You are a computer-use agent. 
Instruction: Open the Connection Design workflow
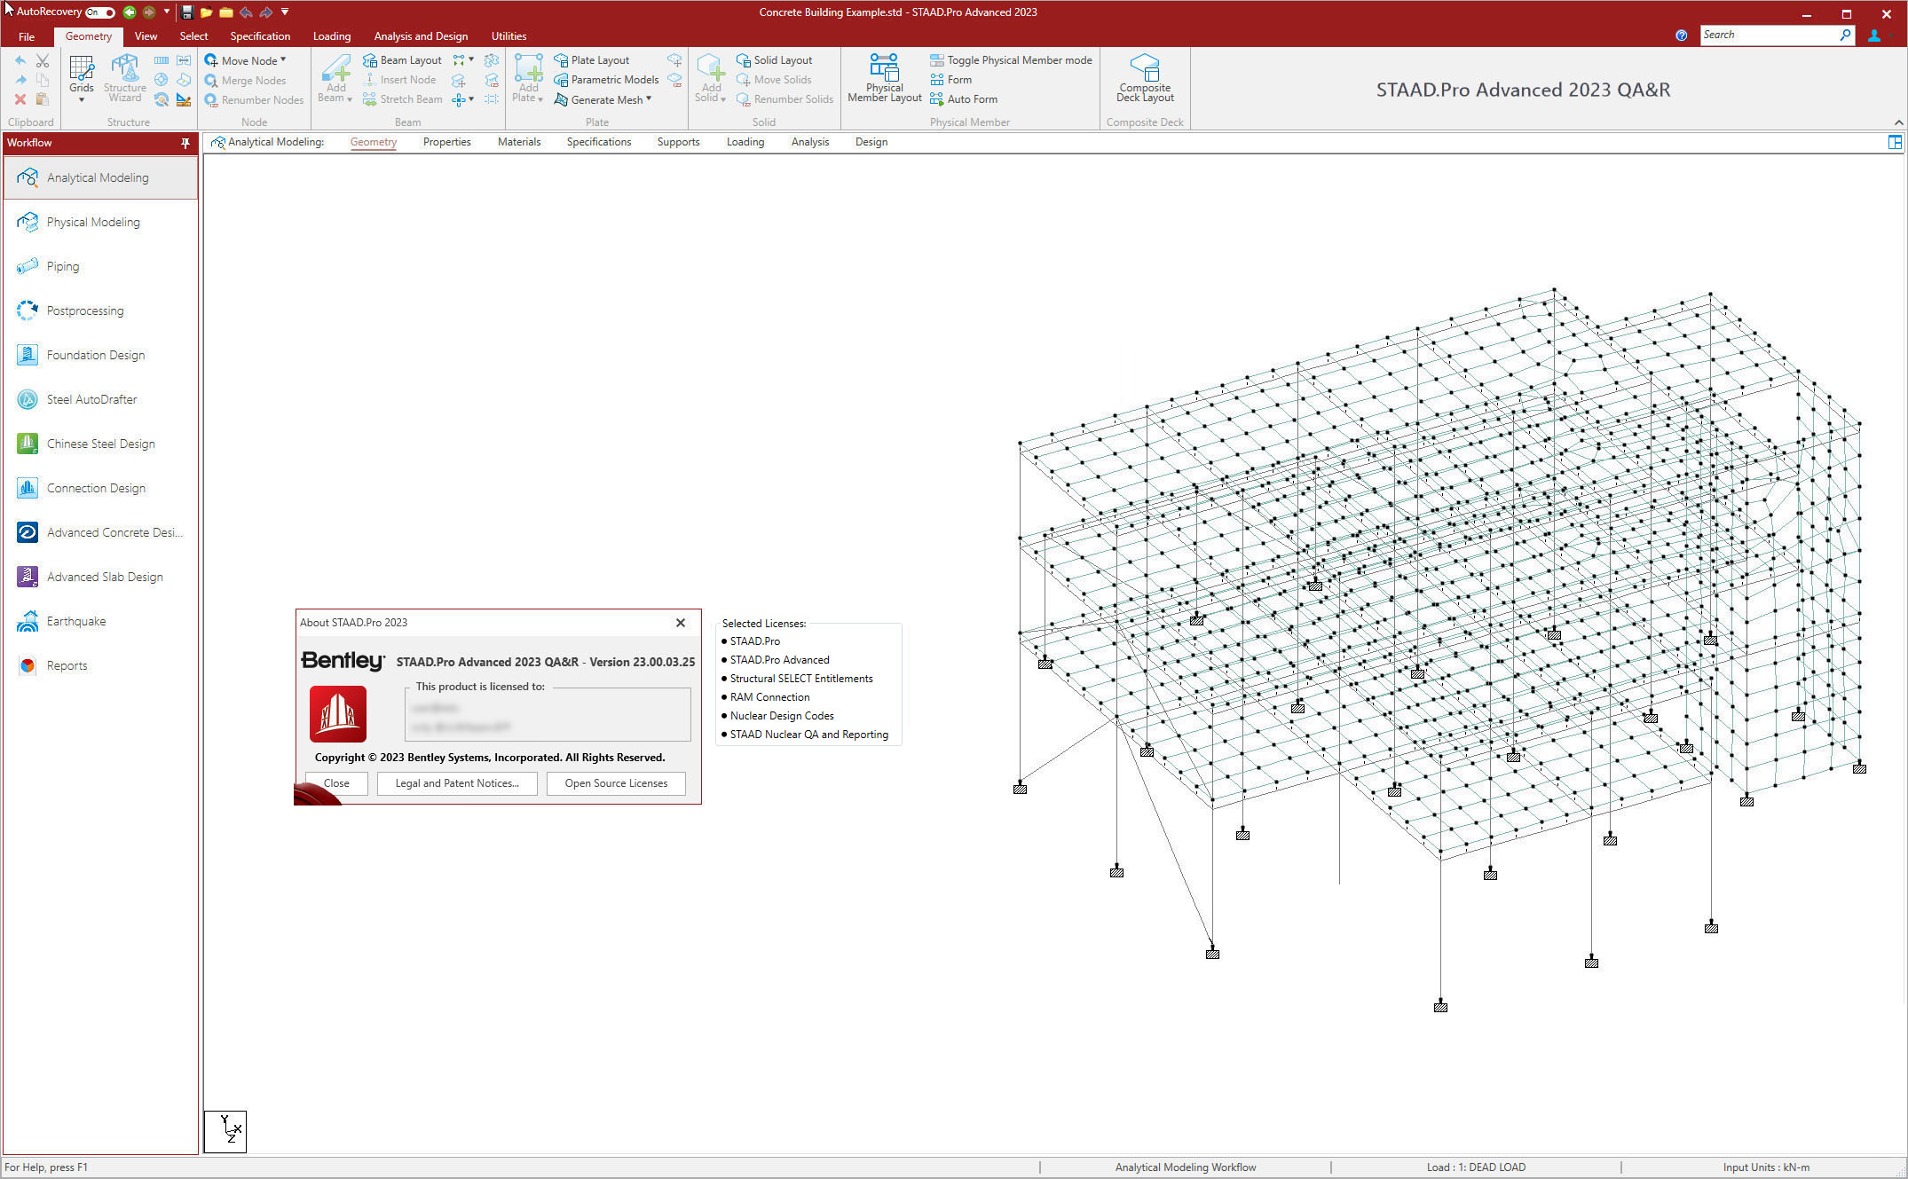100,488
